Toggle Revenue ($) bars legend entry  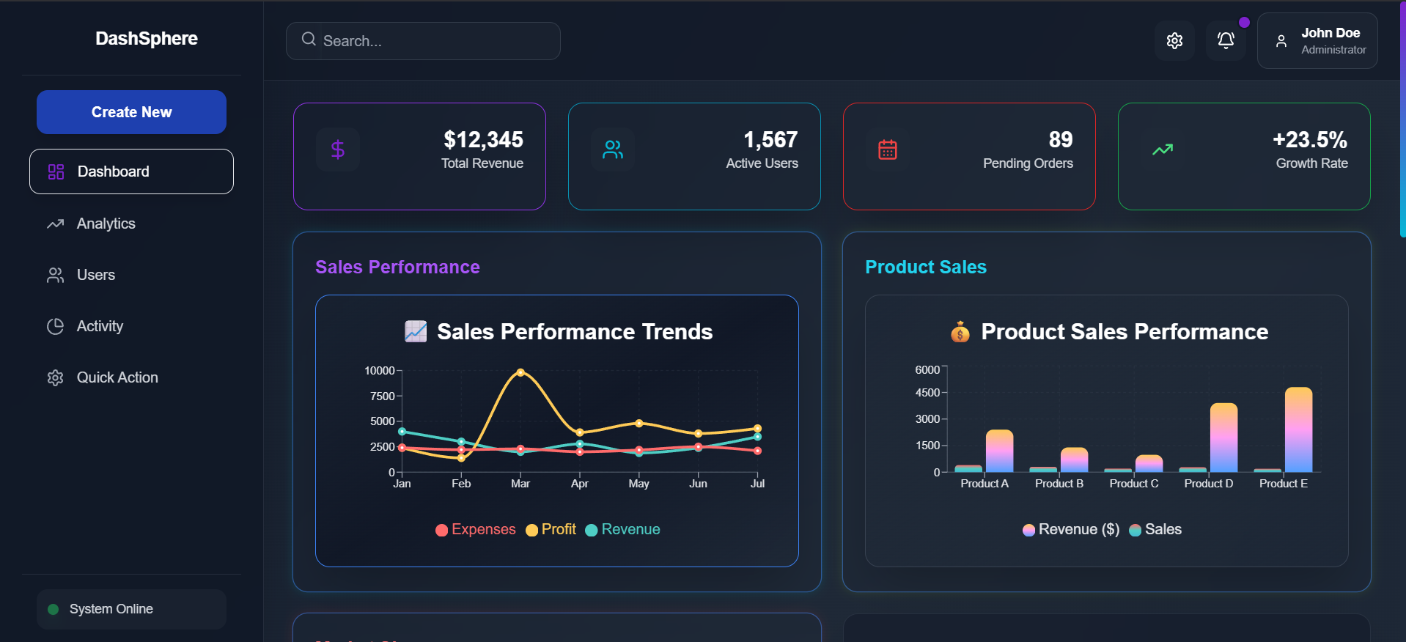(1071, 529)
